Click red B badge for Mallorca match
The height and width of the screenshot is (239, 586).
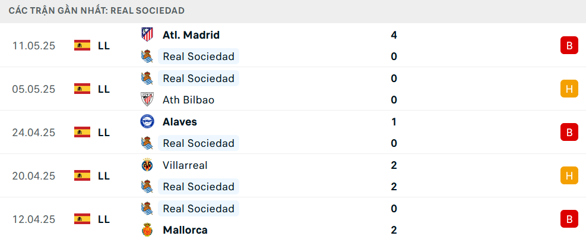pos(569,219)
